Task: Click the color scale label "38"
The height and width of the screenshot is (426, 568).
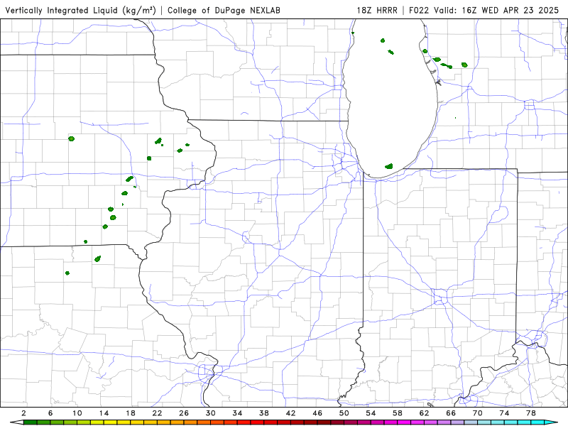Action: coord(264,413)
